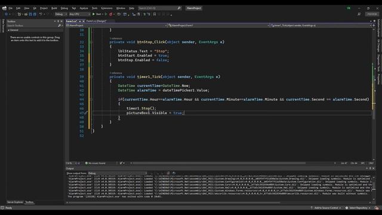Click Select Repository
The width and height of the screenshot is (382, 215).
point(358,208)
